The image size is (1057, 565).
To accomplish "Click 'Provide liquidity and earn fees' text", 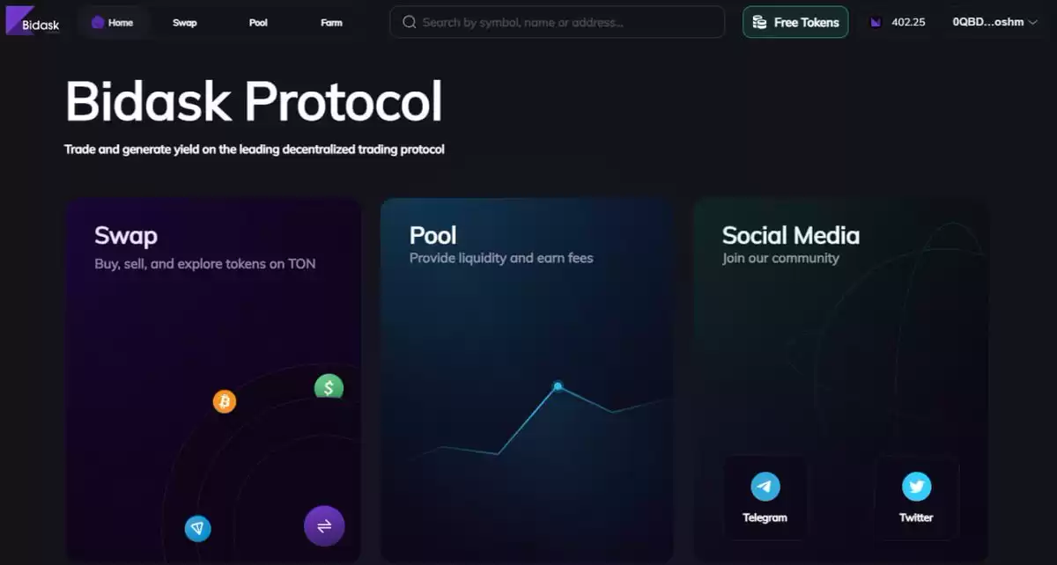I will point(501,258).
